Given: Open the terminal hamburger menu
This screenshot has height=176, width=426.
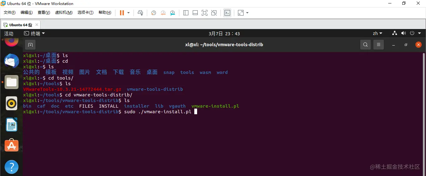Looking at the screenshot, I should click(x=378, y=45).
